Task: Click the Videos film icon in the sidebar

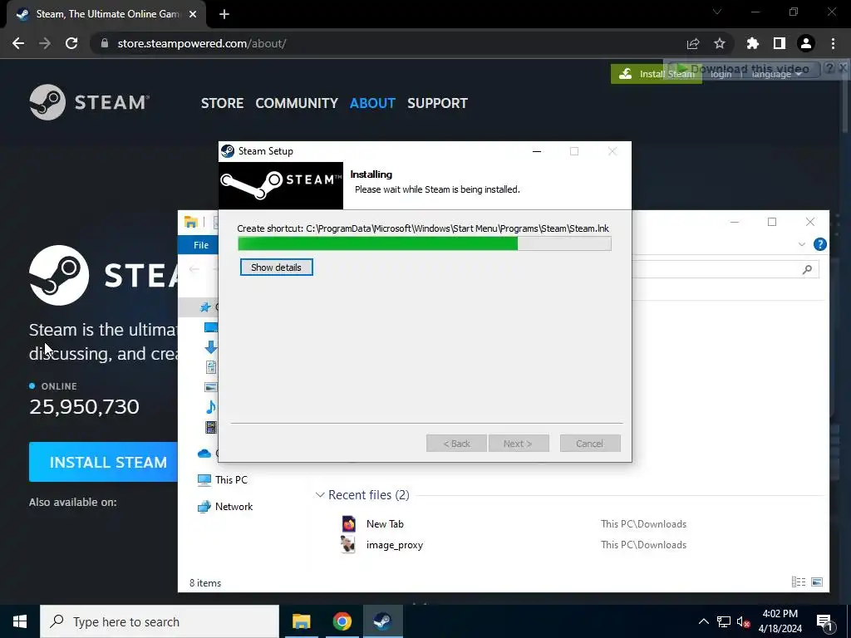Action: (211, 427)
